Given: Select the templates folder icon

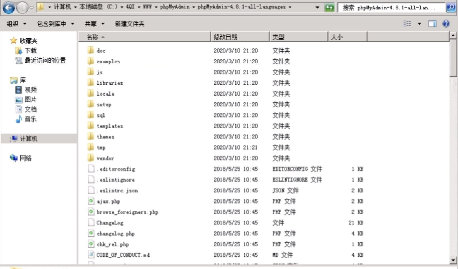Looking at the screenshot, I should coord(91,126).
